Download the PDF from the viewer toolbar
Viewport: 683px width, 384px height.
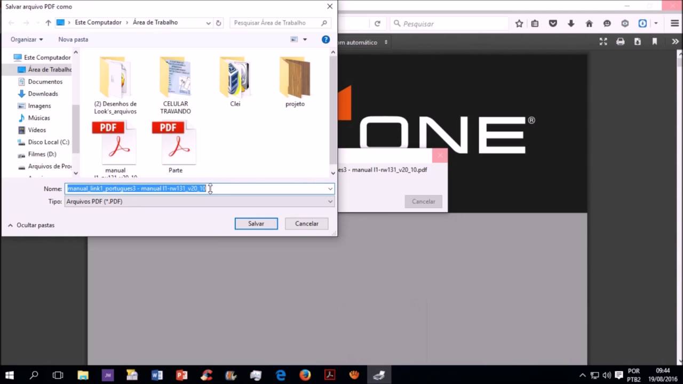pos(638,42)
